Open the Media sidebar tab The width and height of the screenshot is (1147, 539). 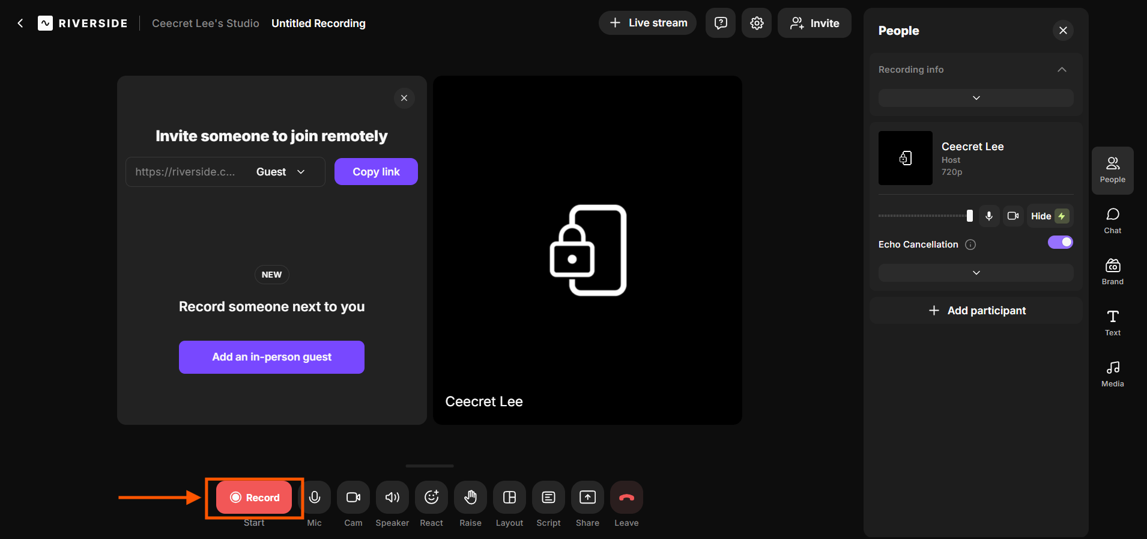1112,374
